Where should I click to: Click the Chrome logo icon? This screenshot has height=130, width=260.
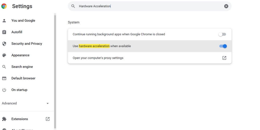(x=4, y=6)
